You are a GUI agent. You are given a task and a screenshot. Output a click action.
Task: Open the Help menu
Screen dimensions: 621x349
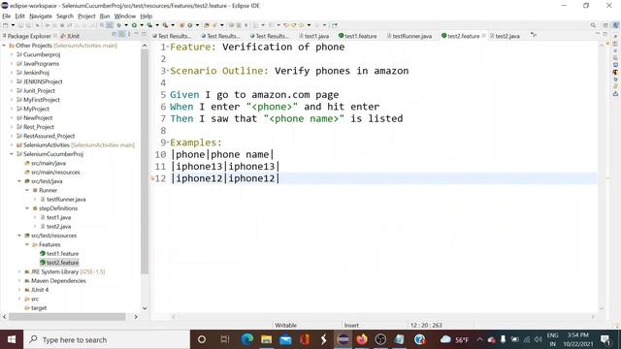click(147, 16)
